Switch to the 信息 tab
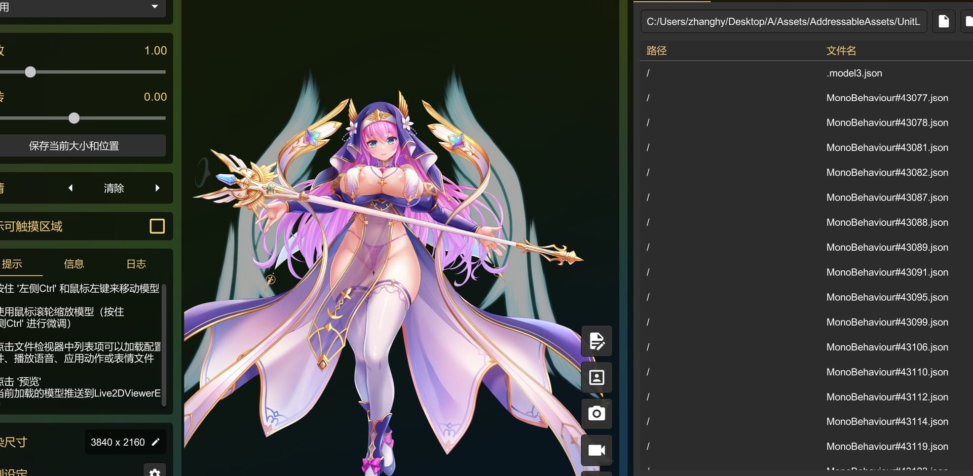The width and height of the screenshot is (973, 476). (x=74, y=264)
